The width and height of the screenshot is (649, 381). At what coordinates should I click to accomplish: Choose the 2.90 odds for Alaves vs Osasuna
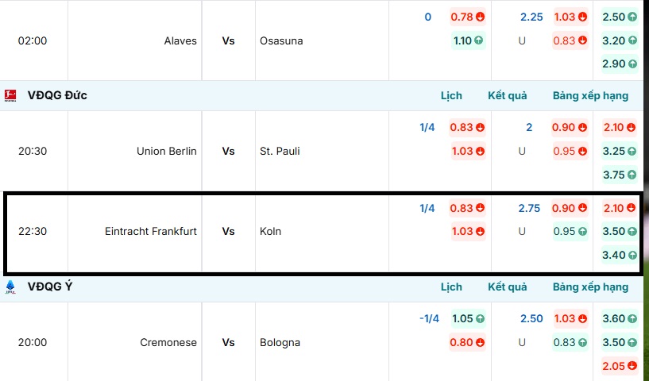coord(614,63)
